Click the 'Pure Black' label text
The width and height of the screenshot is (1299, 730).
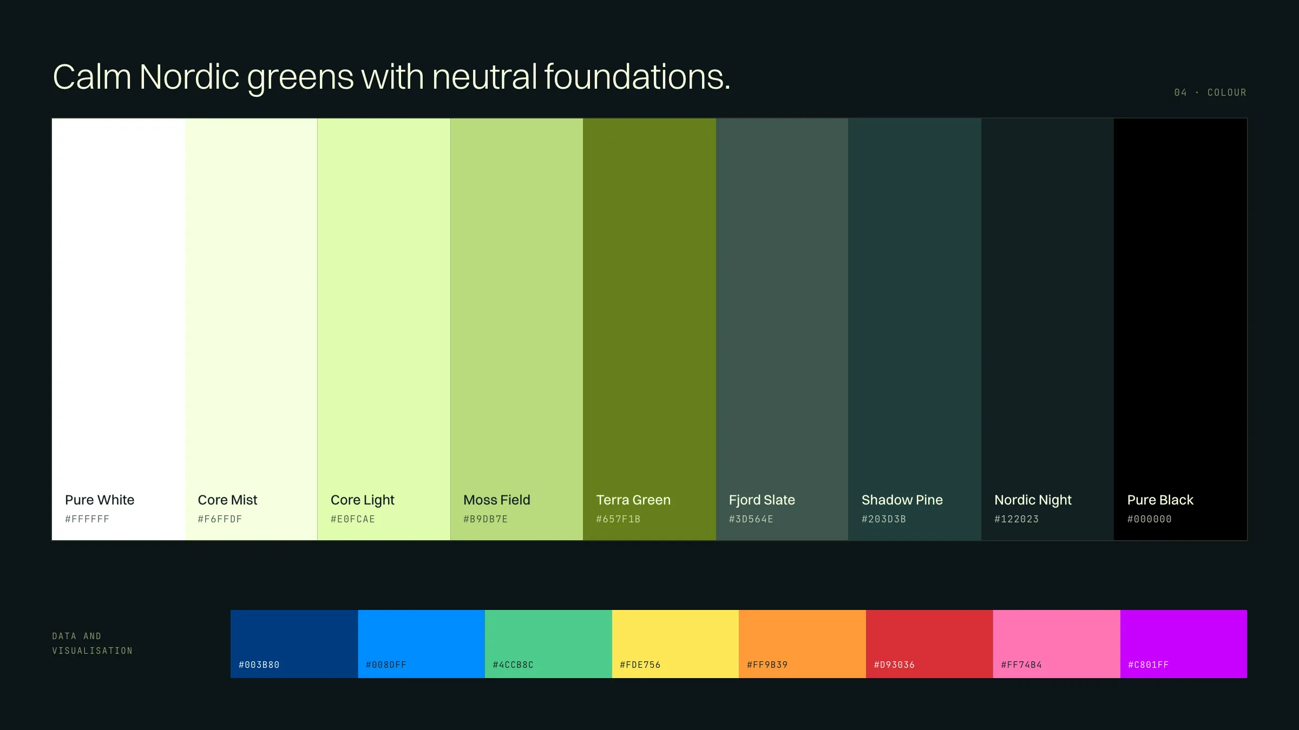[1160, 500]
